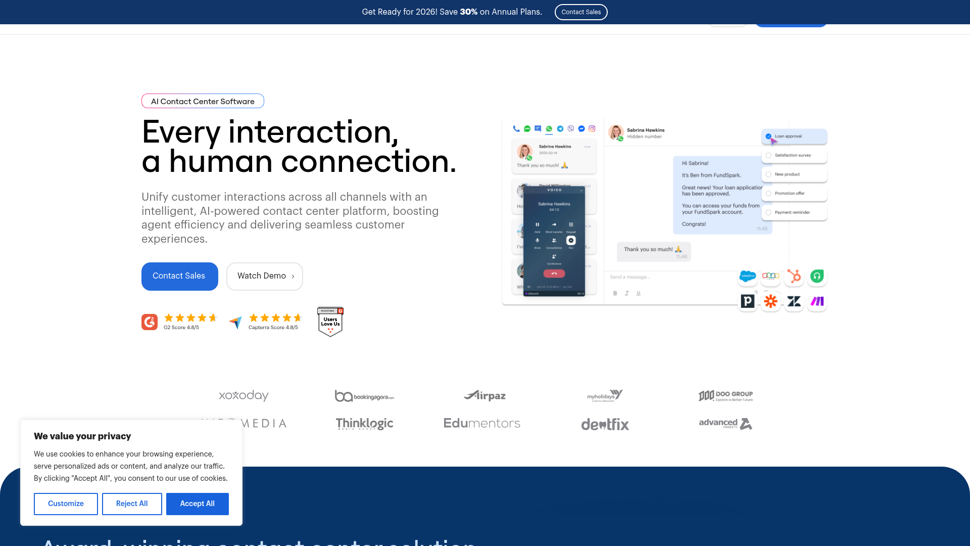Click the Zendesk integration icon
Image resolution: width=970 pixels, height=546 pixels.
(794, 301)
